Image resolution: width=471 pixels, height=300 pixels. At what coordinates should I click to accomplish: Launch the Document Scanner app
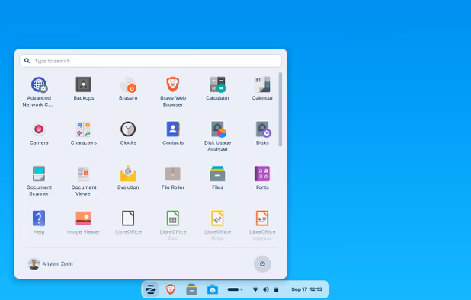[39, 180]
